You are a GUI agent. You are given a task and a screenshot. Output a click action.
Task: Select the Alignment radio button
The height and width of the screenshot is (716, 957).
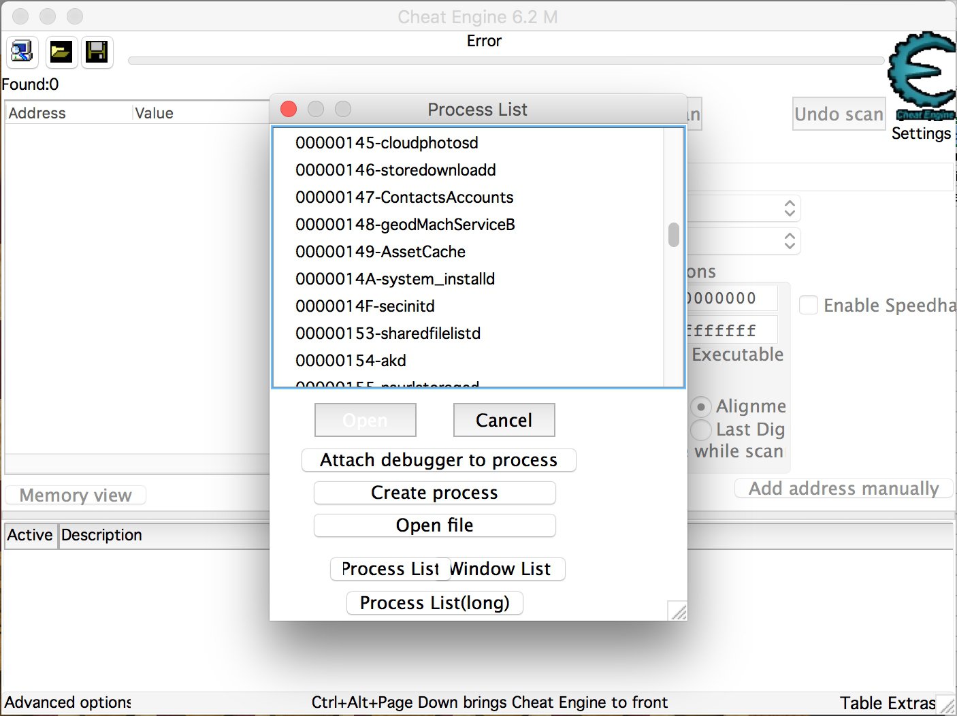tap(700, 407)
